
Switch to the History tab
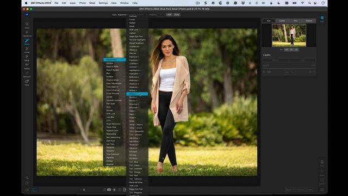pos(309,21)
